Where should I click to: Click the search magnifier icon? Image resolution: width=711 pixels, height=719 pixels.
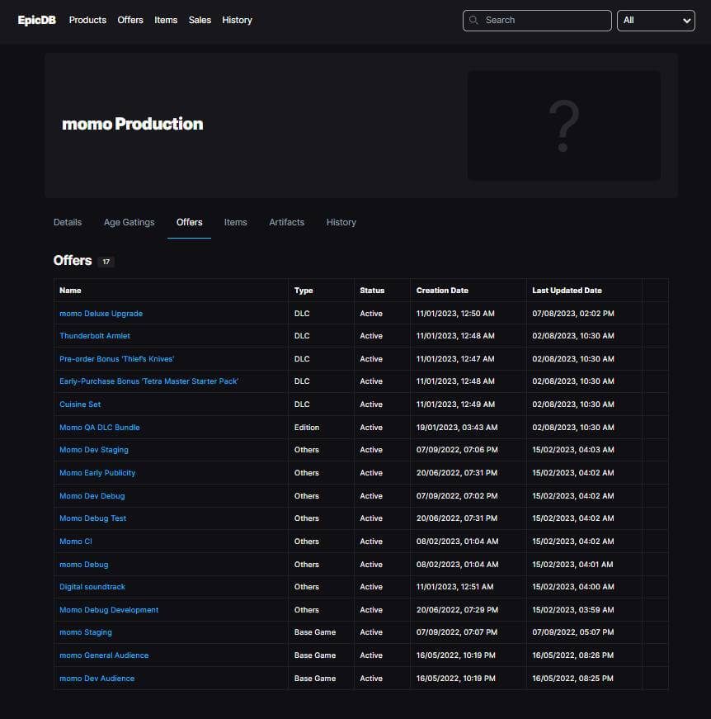(x=474, y=21)
